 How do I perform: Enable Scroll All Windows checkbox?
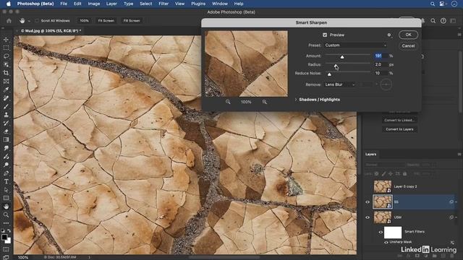tap(37, 21)
